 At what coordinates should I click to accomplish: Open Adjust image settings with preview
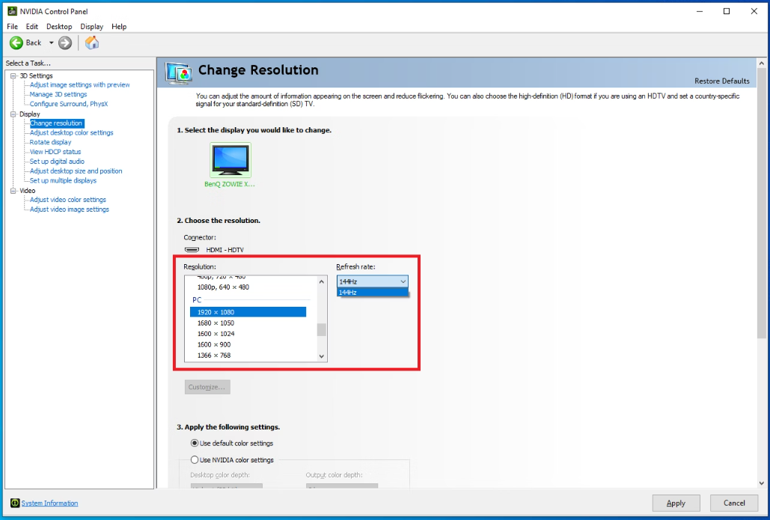[x=79, y=85]
